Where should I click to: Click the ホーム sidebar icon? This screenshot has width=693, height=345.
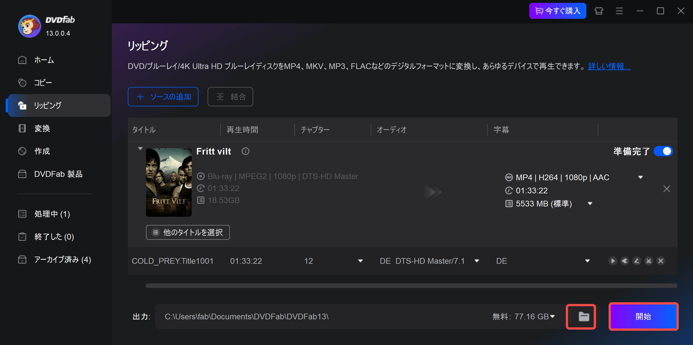coord(22,60)
